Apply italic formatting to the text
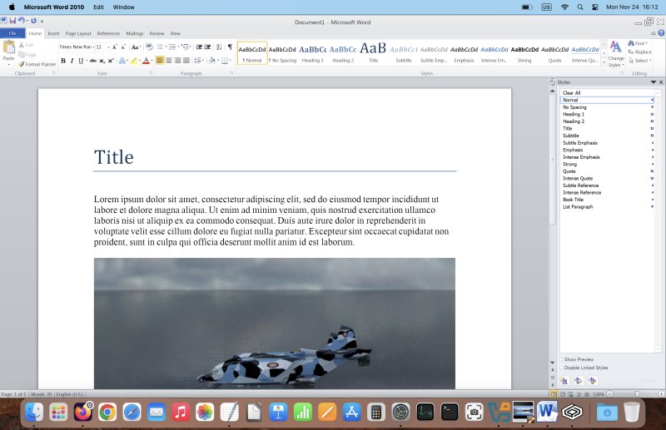The width and height of the screenshot is (666, 430). [x=72, y=61]
